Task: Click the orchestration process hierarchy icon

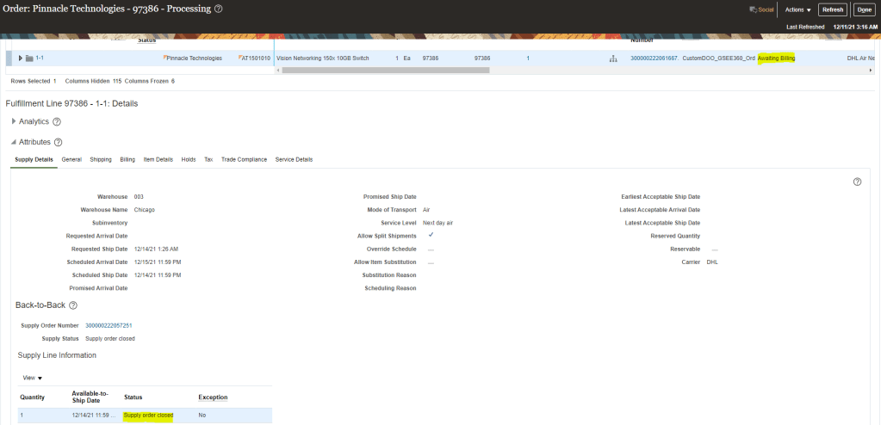Action: [613, 59]
